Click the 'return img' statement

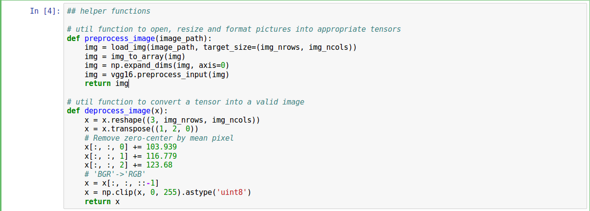pos(106,84)
